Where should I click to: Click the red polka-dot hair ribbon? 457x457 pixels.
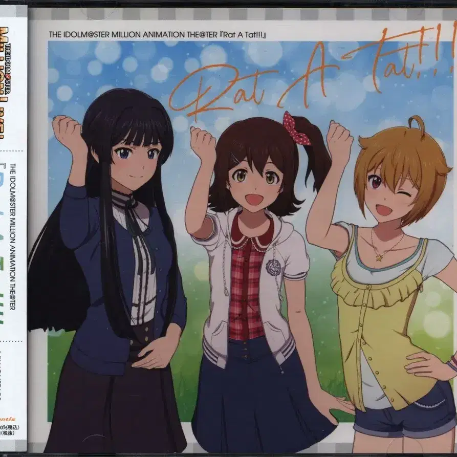point(296,128)
